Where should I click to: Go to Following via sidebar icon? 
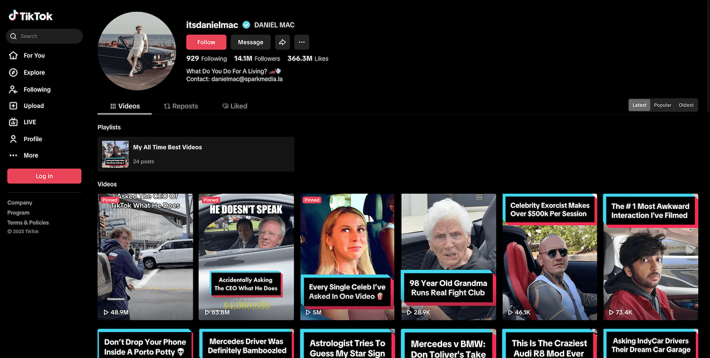click(14, 89)
